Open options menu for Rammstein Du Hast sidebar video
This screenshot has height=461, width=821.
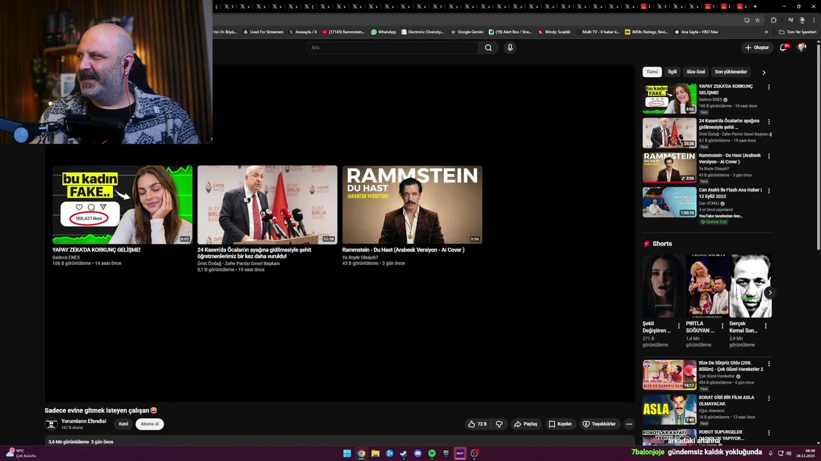[x=769, y=156]
